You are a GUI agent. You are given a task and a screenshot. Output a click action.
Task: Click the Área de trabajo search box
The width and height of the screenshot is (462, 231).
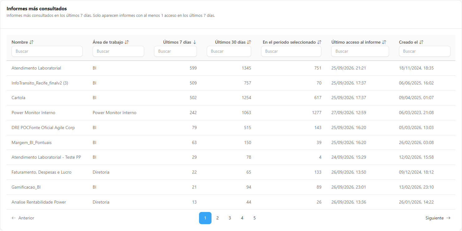point(118,51)
